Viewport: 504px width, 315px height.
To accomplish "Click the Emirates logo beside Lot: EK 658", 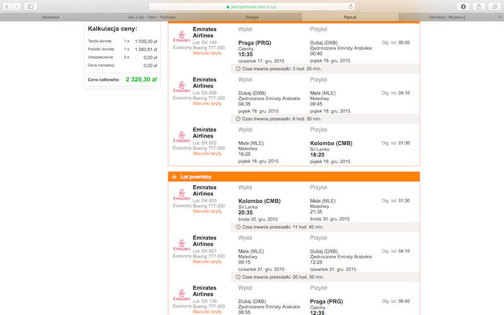I will [x=181, y=87].
